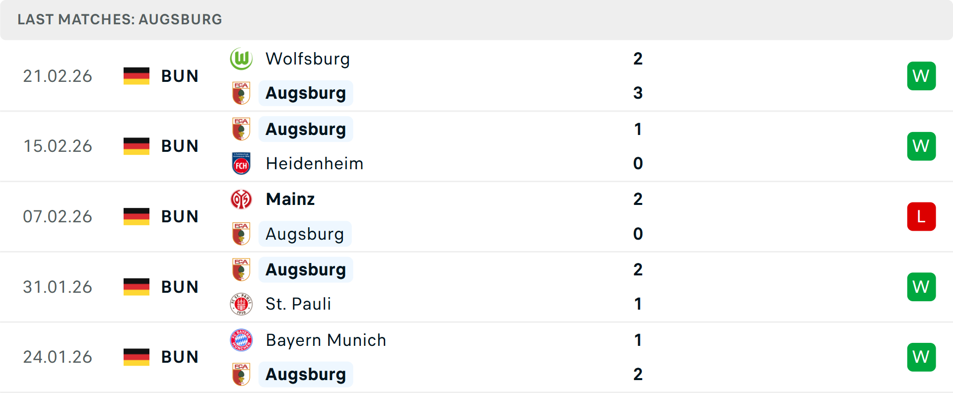Click the Heidenheim club badge
The width and height of the screenshot is (953, 393).
click(x=241, y=163)
